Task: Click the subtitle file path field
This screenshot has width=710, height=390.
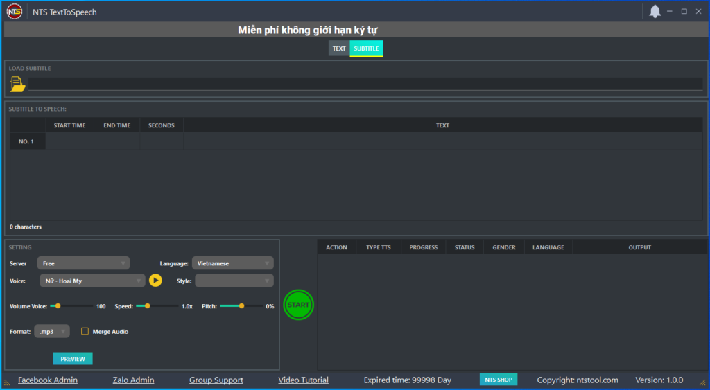Action: (365, 84)
